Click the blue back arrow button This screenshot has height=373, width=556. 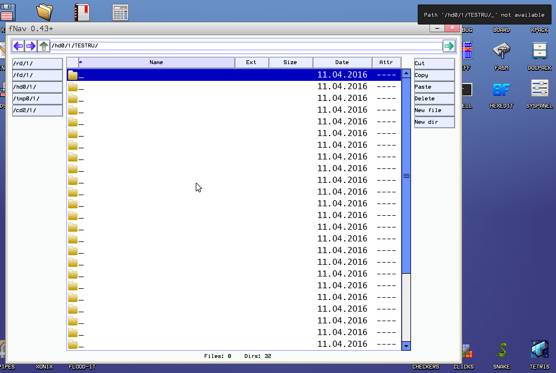click(x=18, y=46)
